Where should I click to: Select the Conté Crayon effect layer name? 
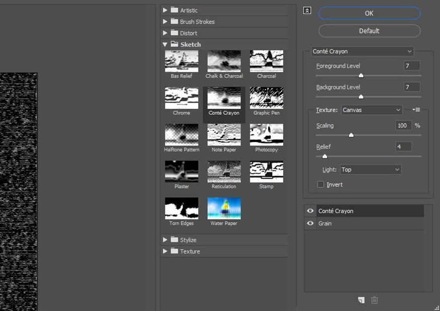click(x=336, y=211)
